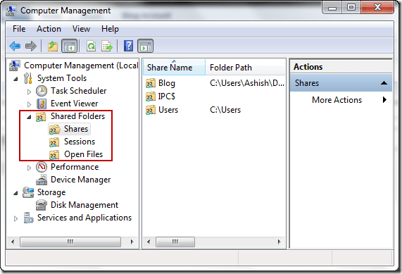
Task: Select the Users share name
Action: point(168,110)
